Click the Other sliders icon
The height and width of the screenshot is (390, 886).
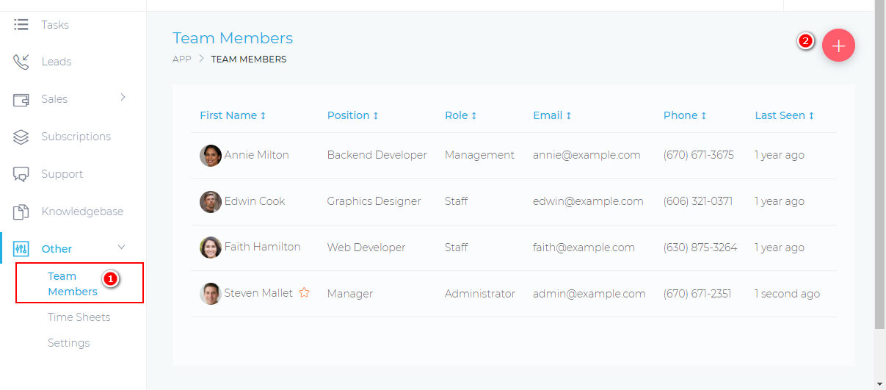pos(21,249)
